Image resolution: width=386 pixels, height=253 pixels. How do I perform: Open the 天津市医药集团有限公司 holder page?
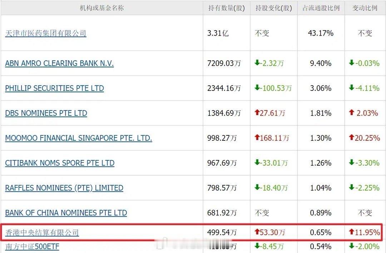click(45, 33)
